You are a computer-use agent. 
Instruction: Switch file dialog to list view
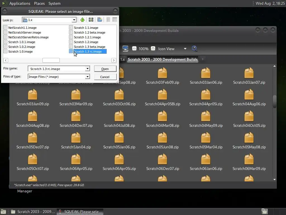coord(108,20)
